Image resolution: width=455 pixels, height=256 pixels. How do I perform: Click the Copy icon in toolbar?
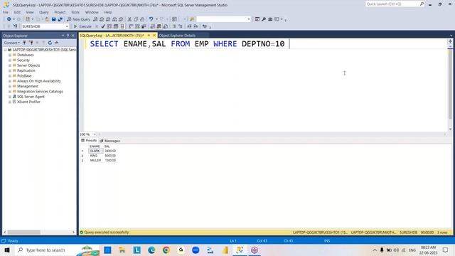136,19
